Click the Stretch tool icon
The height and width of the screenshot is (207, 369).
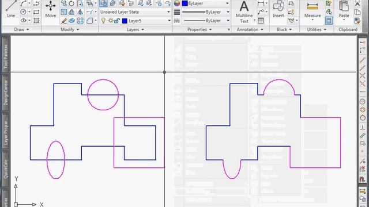pos(80,3)
